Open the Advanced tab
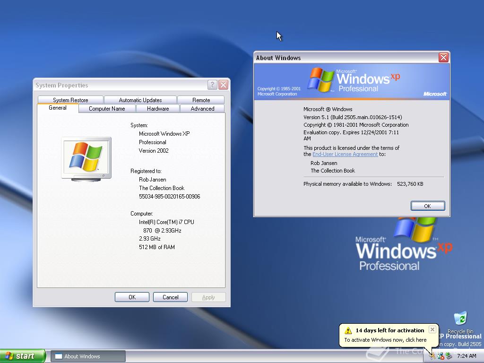The image size is (484, 363). tap(202, 109)
